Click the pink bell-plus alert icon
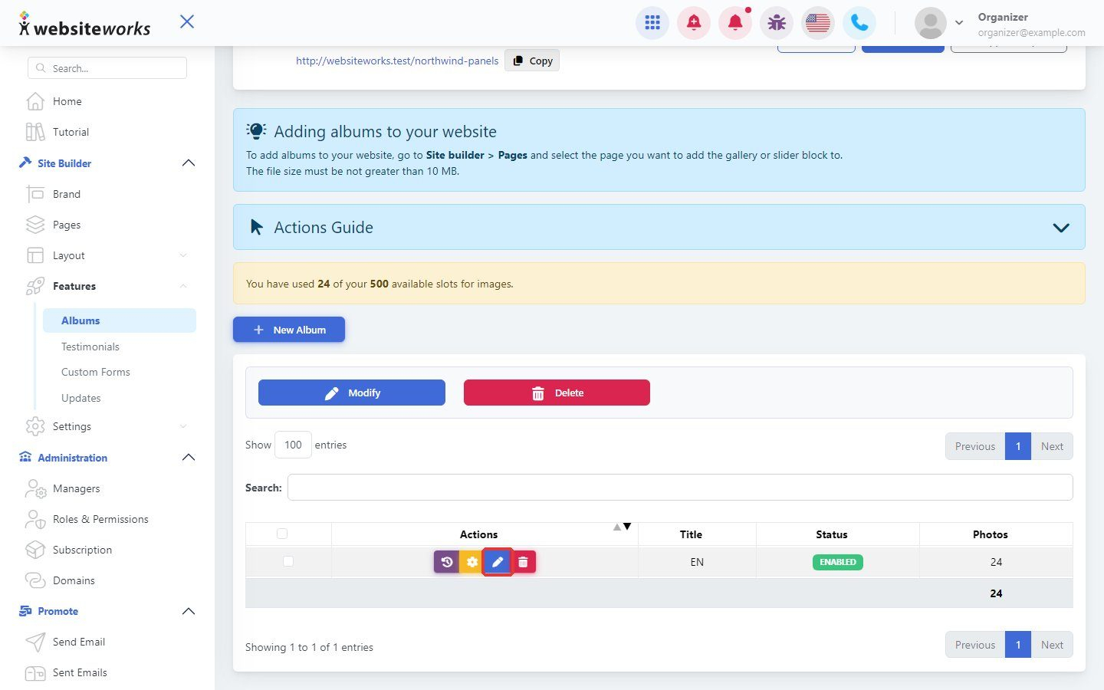This screenshot has width=1104, height=690. (x=694, y=23)
